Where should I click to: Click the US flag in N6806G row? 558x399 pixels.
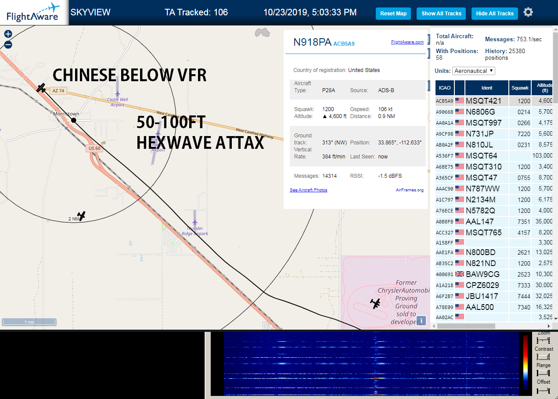pos(460,112)
